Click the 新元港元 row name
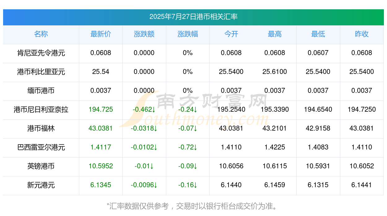387x216 pixels. [41, 185]
